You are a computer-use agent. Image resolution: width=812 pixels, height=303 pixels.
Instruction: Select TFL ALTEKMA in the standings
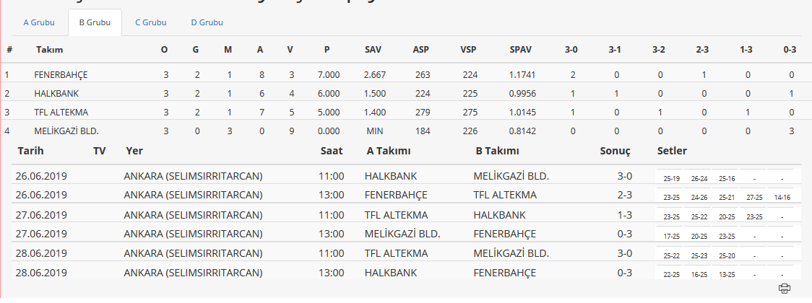[61, 113]
